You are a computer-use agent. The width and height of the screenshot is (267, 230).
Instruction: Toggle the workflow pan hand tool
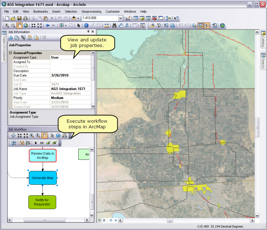tap(44, 135)
